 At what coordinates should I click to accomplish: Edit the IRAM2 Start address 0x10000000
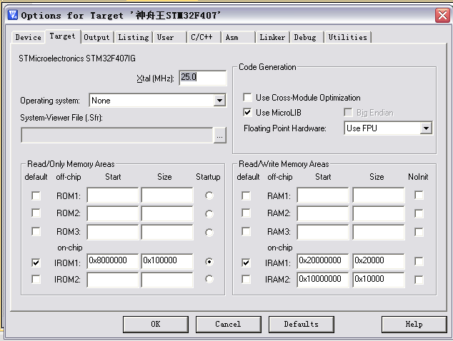coord(323,280)
